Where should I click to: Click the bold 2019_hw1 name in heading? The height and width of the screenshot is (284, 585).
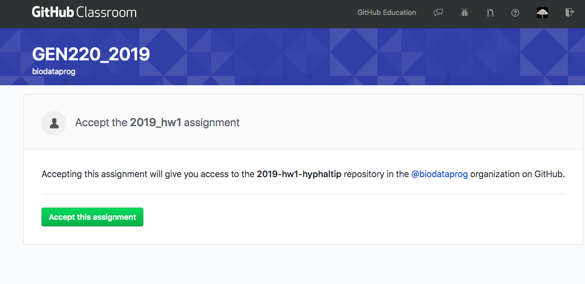[x=156, y=123]
